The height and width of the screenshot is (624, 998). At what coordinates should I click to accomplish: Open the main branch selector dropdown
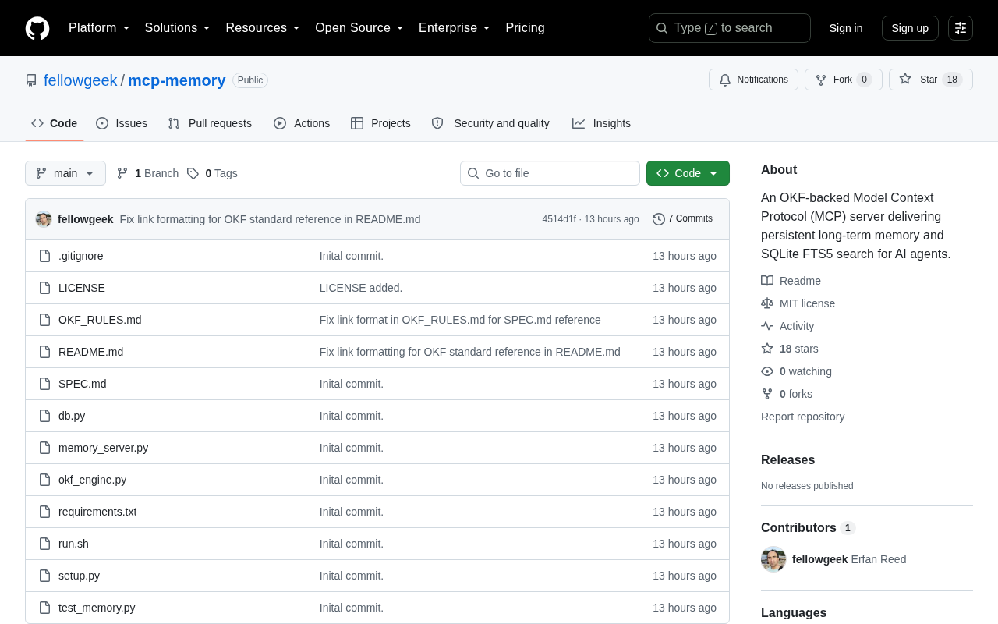(65, 173)
